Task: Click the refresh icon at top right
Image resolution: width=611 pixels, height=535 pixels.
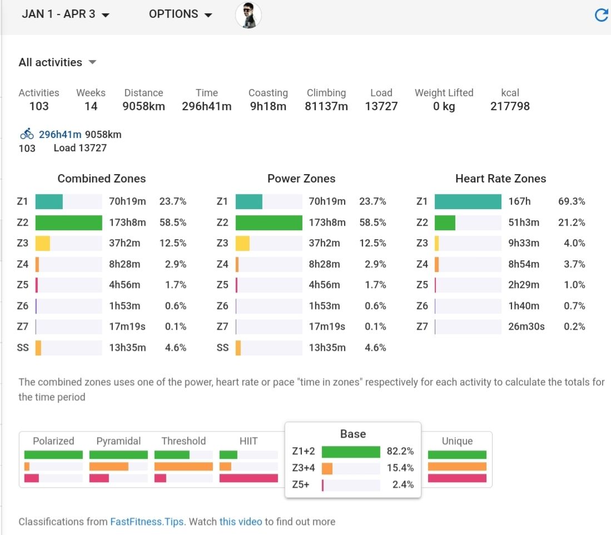Action: click(601, 15)
